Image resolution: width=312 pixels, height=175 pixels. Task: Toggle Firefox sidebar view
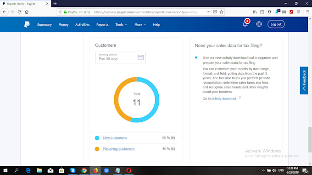[x=262, y=12]
